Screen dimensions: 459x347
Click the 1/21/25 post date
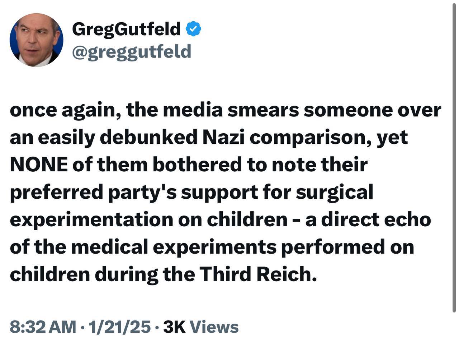point(120,327)
